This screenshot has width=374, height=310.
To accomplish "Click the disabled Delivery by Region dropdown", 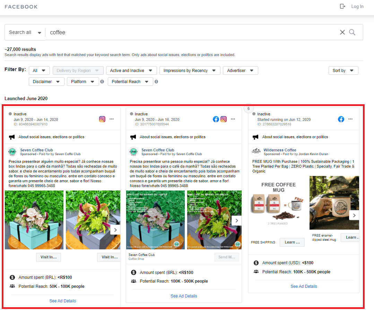I will tap(78, 71).
